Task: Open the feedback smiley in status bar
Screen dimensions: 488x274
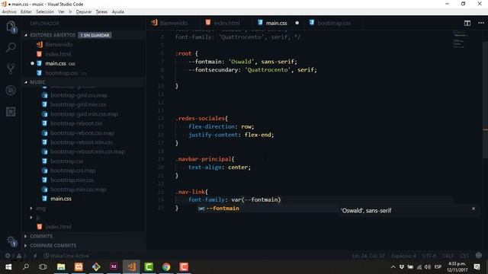Action: pos(479,256)
